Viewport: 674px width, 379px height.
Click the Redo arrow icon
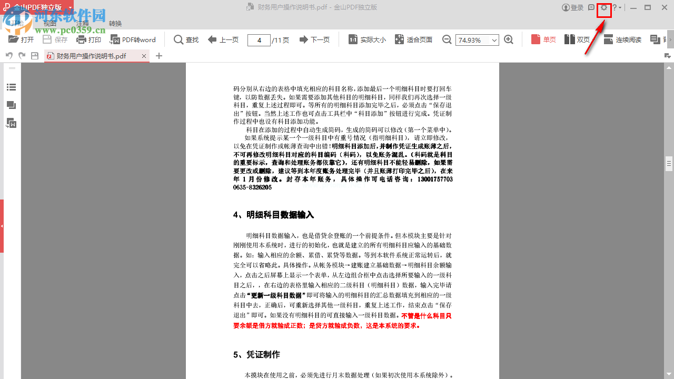point(21,55)
